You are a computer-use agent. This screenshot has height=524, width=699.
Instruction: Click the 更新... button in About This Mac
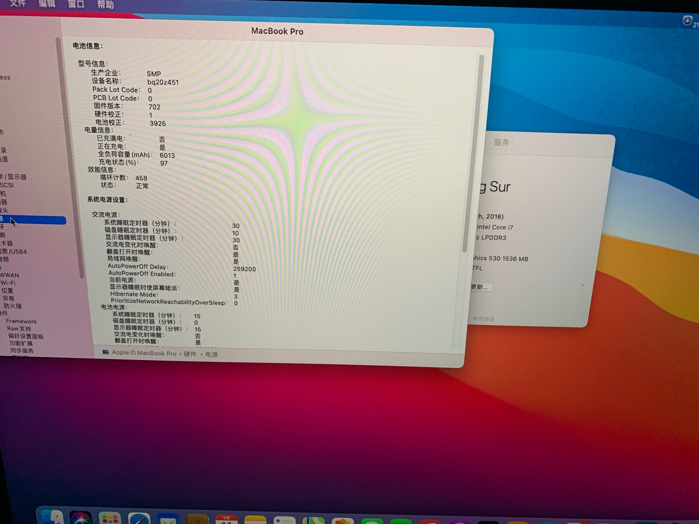pyautogui.click(x=481, y=287)
